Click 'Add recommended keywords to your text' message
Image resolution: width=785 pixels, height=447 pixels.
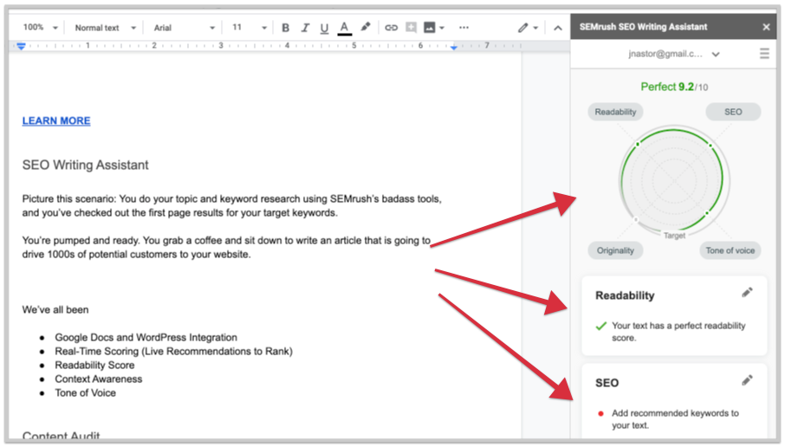point(675,419)
